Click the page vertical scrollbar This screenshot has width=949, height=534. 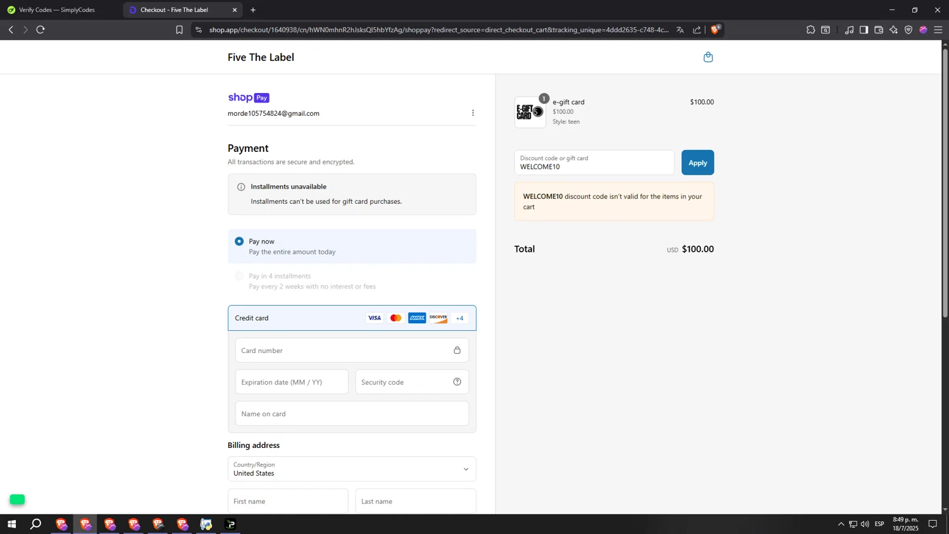pos(945,183)
